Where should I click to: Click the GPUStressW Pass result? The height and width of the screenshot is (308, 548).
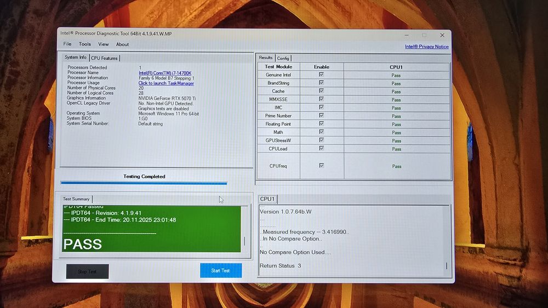click(396, 141)
